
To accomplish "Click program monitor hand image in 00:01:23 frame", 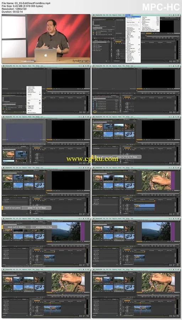I will [156, 180].
